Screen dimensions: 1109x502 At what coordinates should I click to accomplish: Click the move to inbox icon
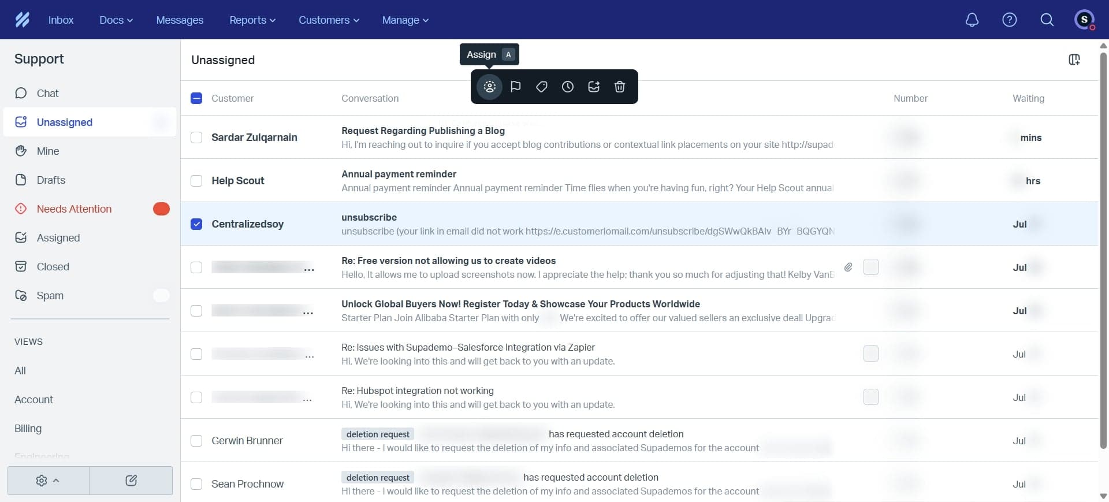pyautogui.click(x=593, y=87)
